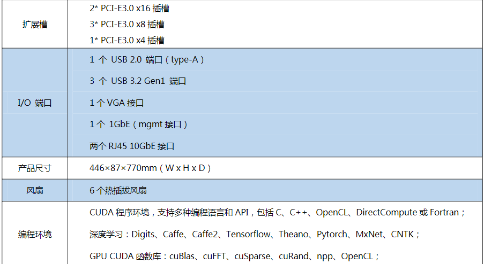Image resolution: width=484 pixels, height=264 pixels.
Task: Click the USB 3.2 Gen1 端口 entry
Action: pos(138,81)
